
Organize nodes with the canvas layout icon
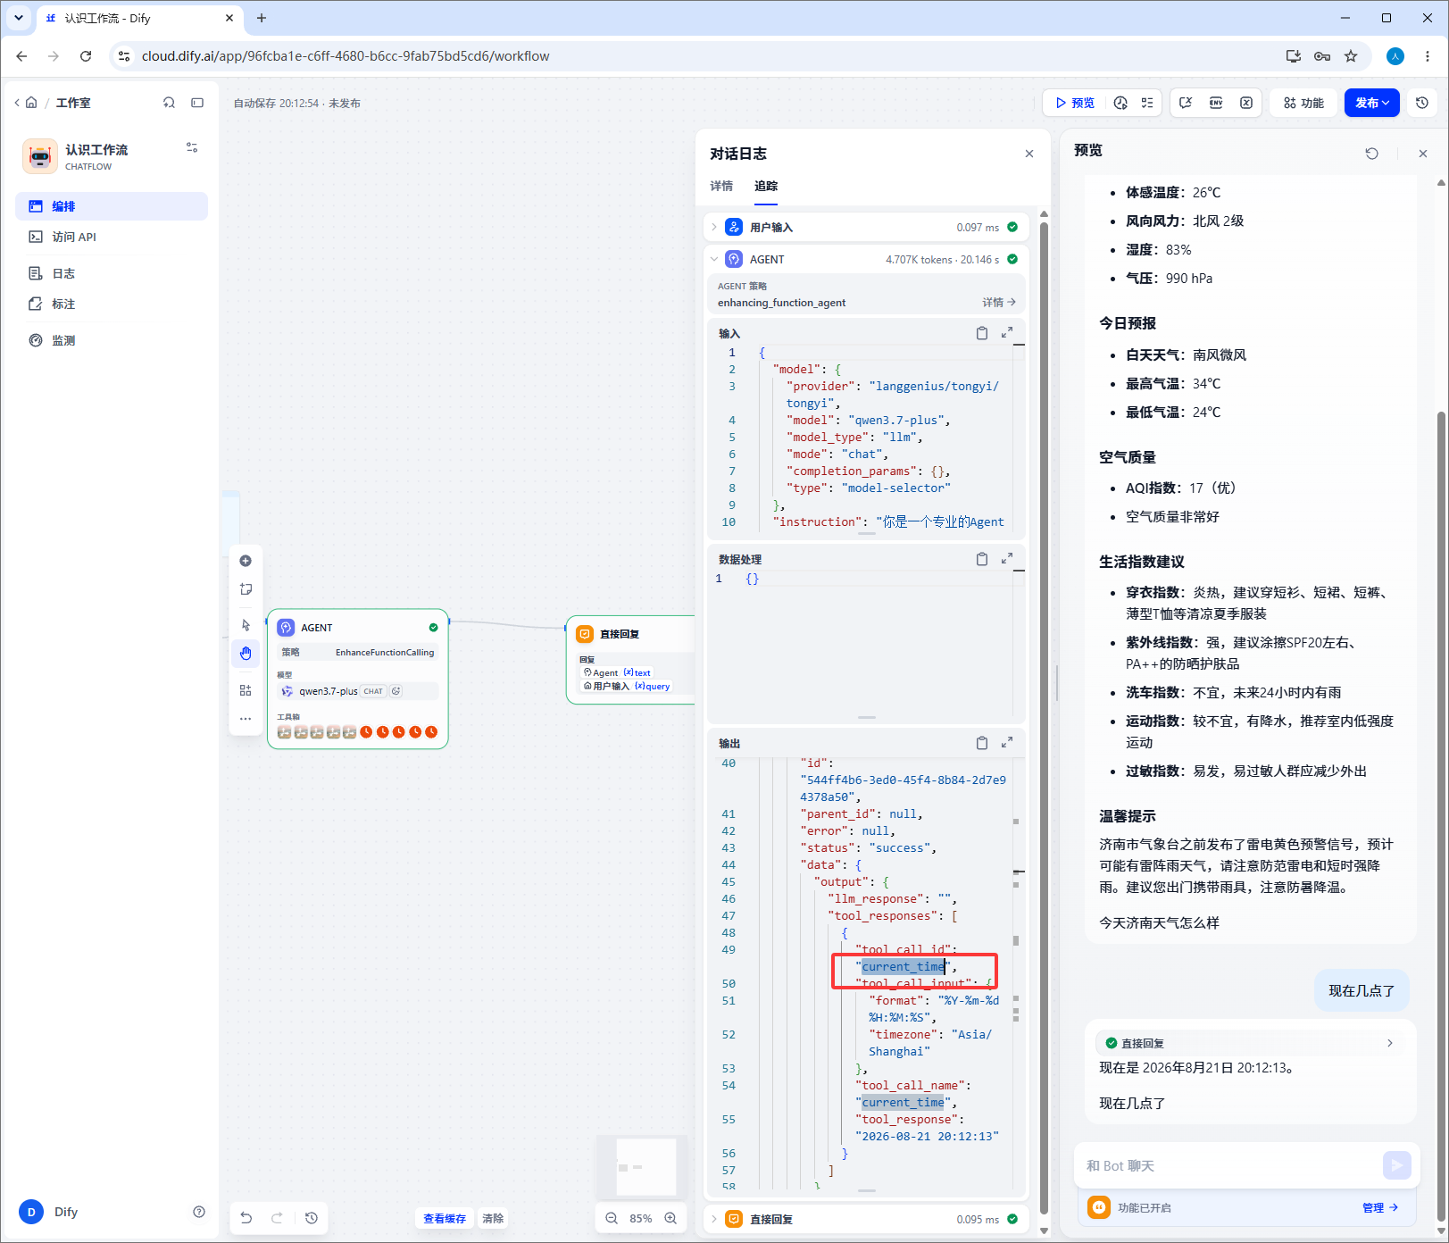click(x=246, y=690)
